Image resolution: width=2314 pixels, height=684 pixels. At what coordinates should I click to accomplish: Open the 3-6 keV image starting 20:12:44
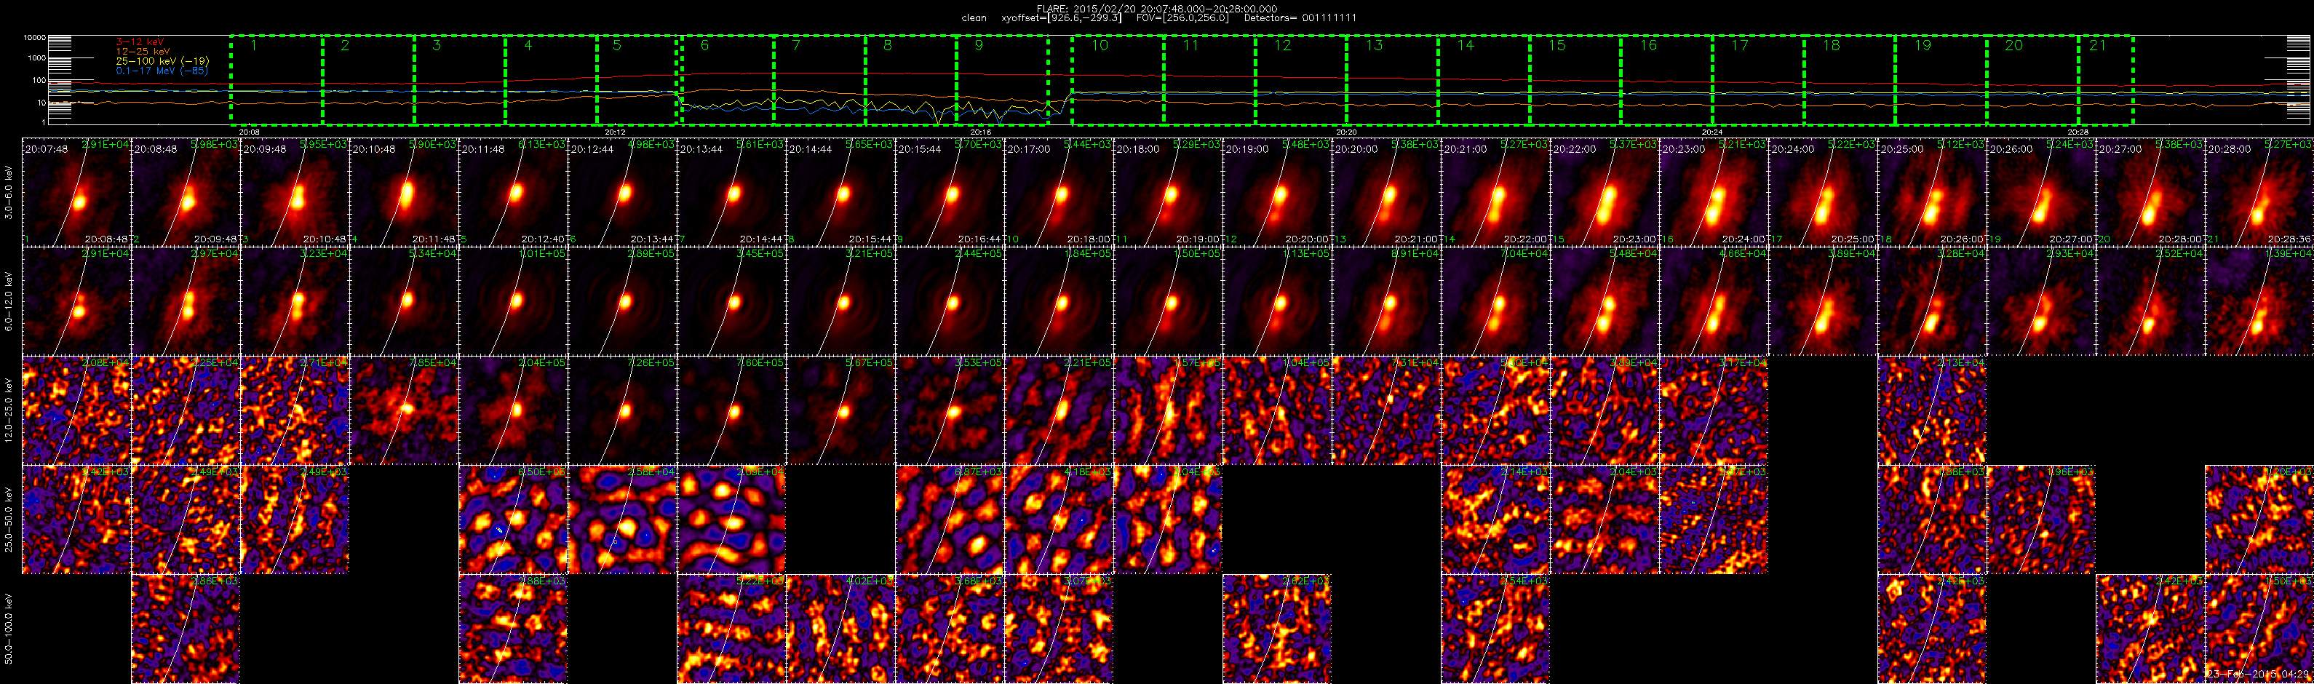(622, 191)
